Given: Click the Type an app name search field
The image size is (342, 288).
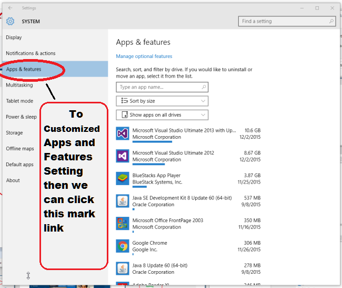Looking at the screenshot, I should (162, 87).
